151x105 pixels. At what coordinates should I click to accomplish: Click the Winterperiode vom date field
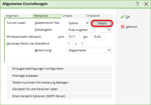click(x=73, y=37)
